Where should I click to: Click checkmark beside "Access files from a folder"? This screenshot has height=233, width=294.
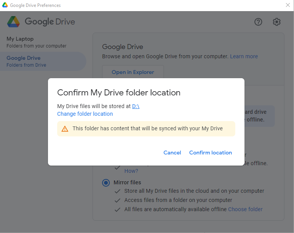click(117, 200)
